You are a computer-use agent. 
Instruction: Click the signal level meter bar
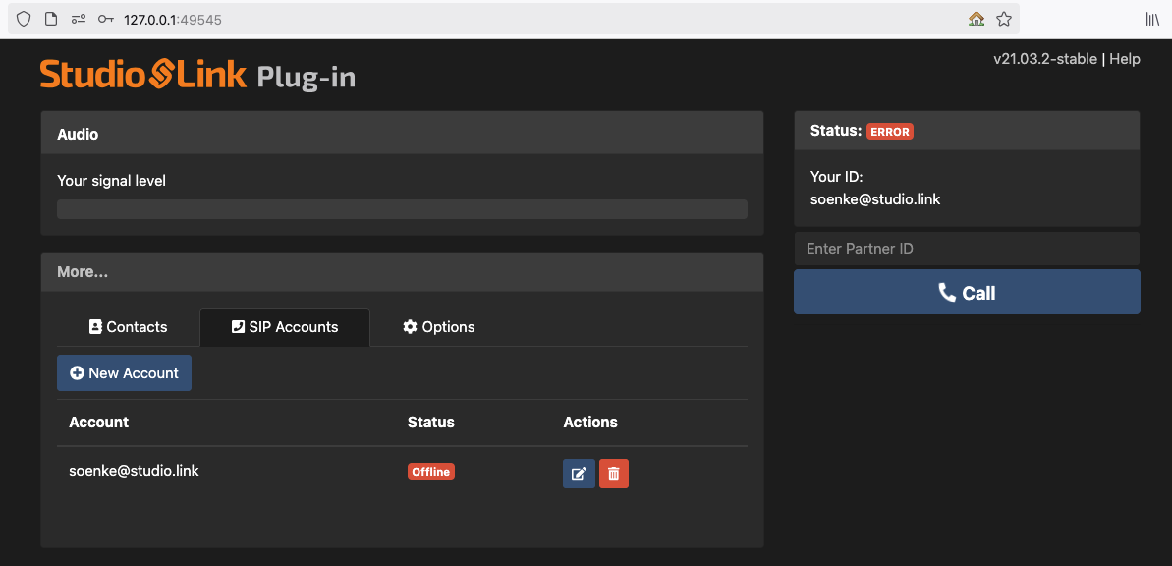tap(402, 209)
